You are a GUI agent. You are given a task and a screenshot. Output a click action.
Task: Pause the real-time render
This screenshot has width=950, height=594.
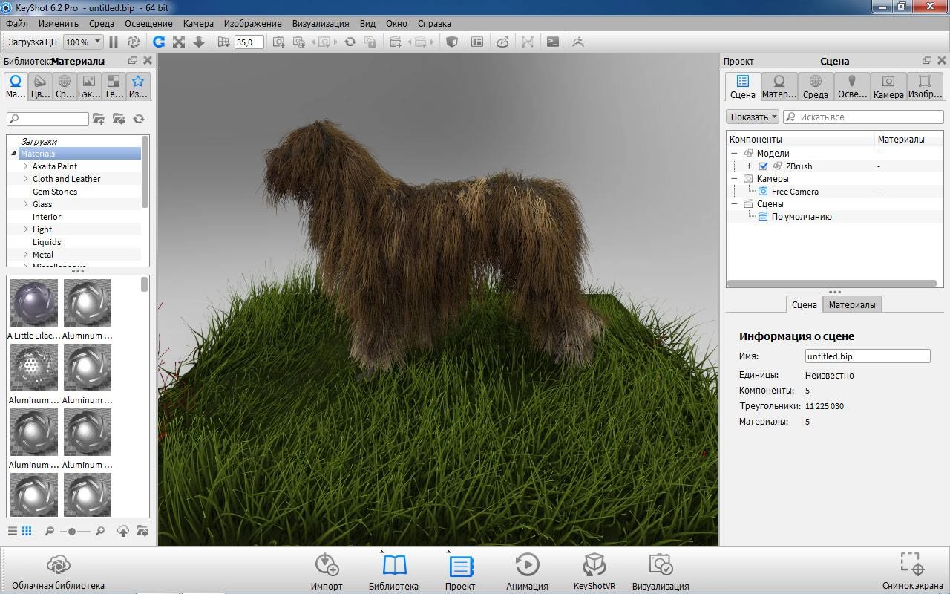pyautogui.click(x=114, y=42)
